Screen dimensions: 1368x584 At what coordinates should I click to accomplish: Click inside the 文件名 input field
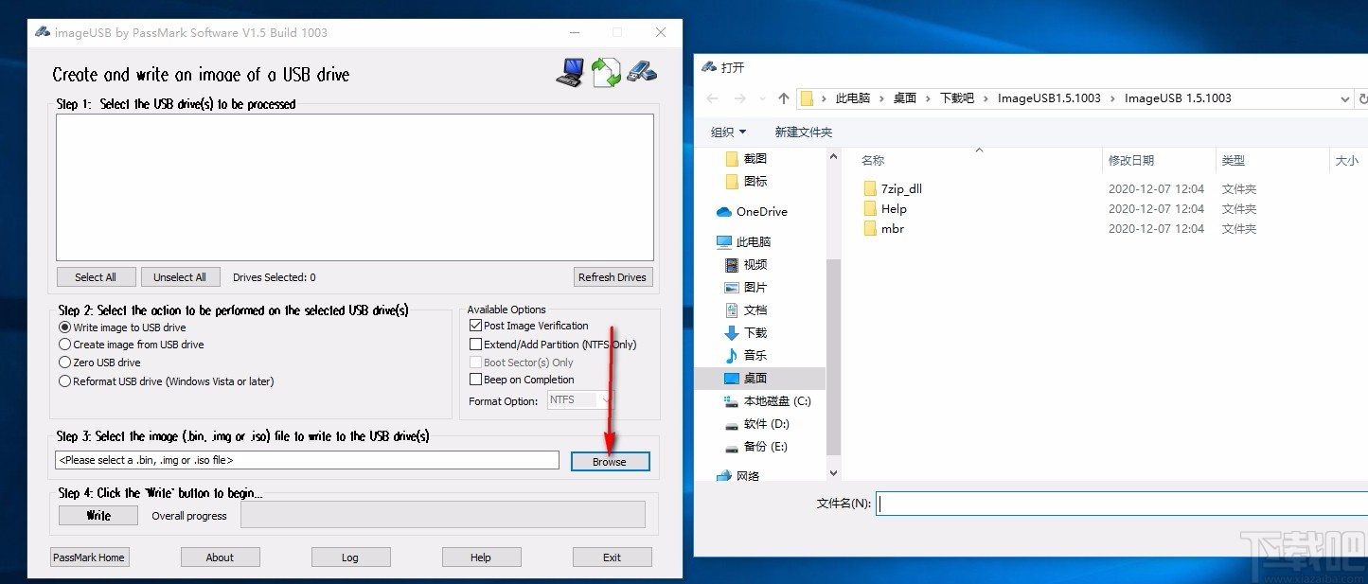[1041, 503]
